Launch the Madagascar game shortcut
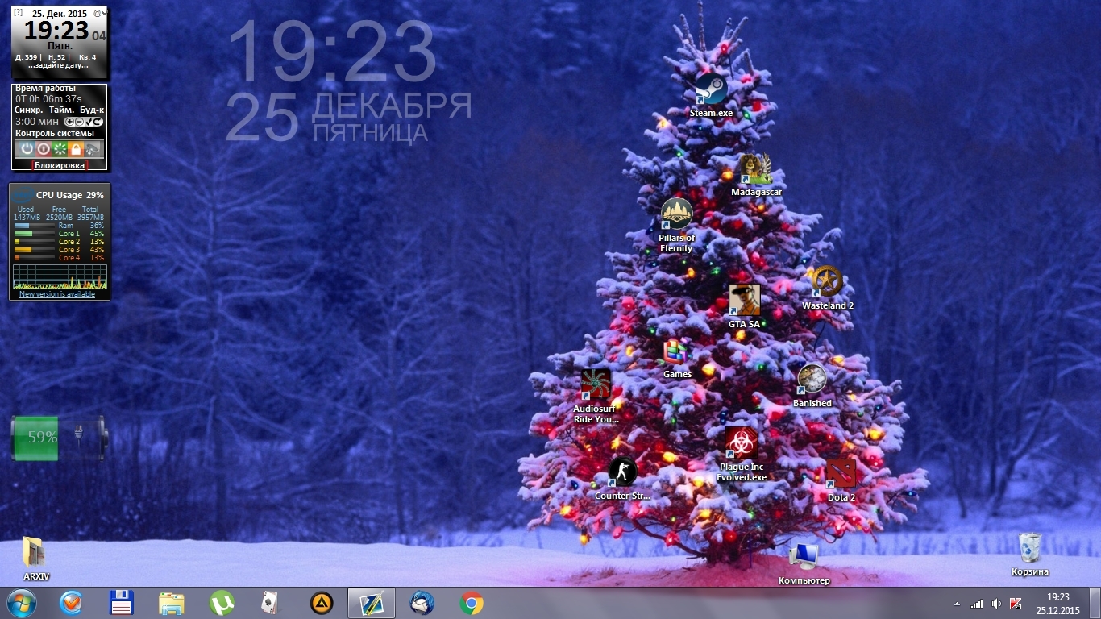The image size is (1101, 619). (756, 175)
